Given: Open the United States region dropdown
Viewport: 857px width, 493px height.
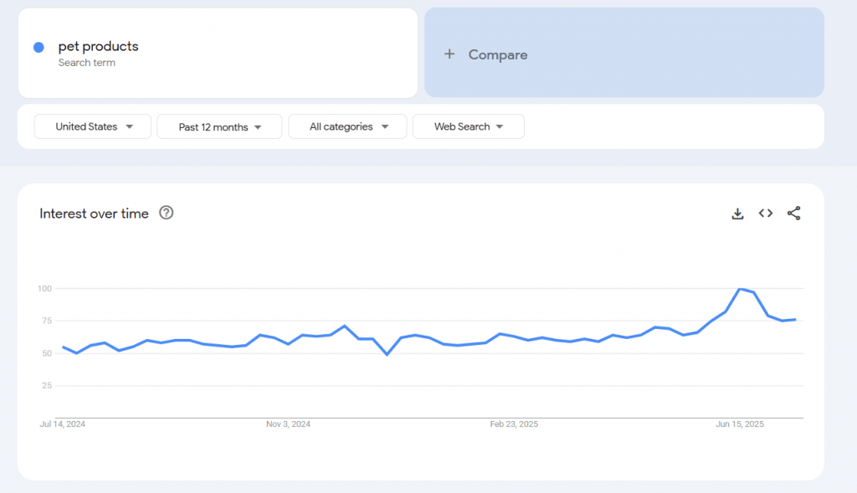Looking at the screenshot, I should (x=93, y=126).
